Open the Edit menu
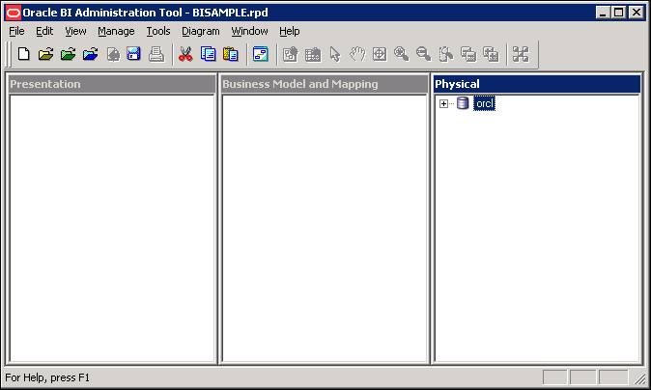 coord(44,31)
